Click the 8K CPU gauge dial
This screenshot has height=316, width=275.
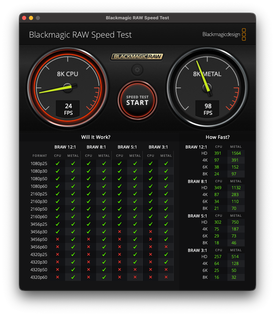(x=68, y=88)
